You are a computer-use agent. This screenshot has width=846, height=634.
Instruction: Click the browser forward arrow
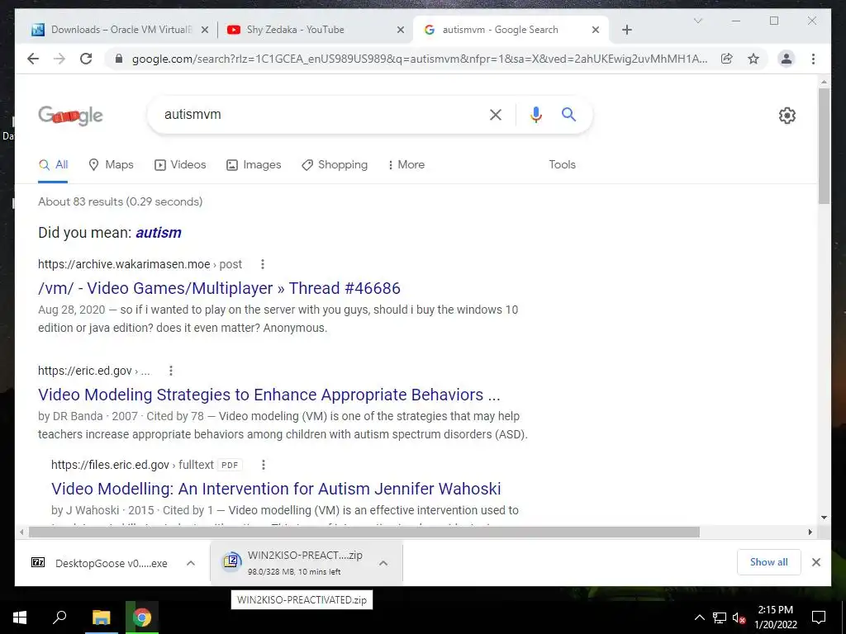[x=59, y=59]
